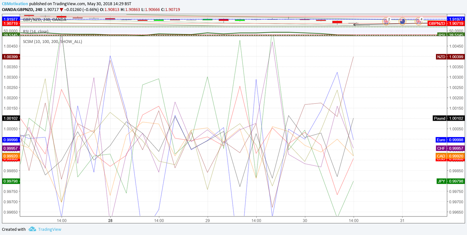
Task: Click the left purple 0.99957 value tag
Action: pos(11,148)
